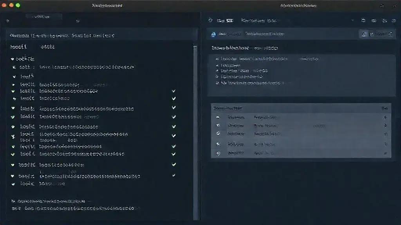Image resolution: width=401 pixels, height=225 pixels.
Task: Open the small dropdown arrow in right toolbar
Action: tap(352, 20)
